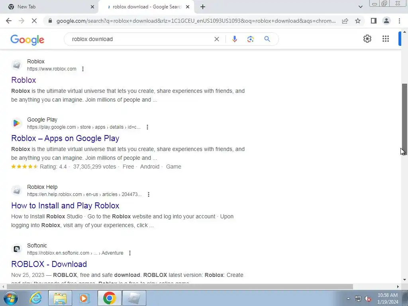Click the taskbar clock showing 10:58 AM
This screenshot has height=306, width=408.
click(387, 298)
